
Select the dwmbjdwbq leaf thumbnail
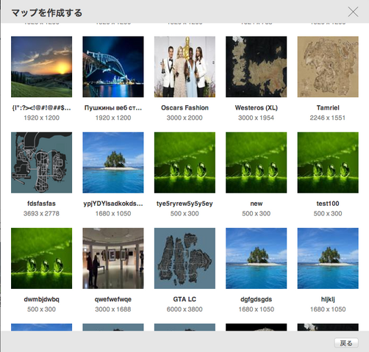(x=41, y=258)
